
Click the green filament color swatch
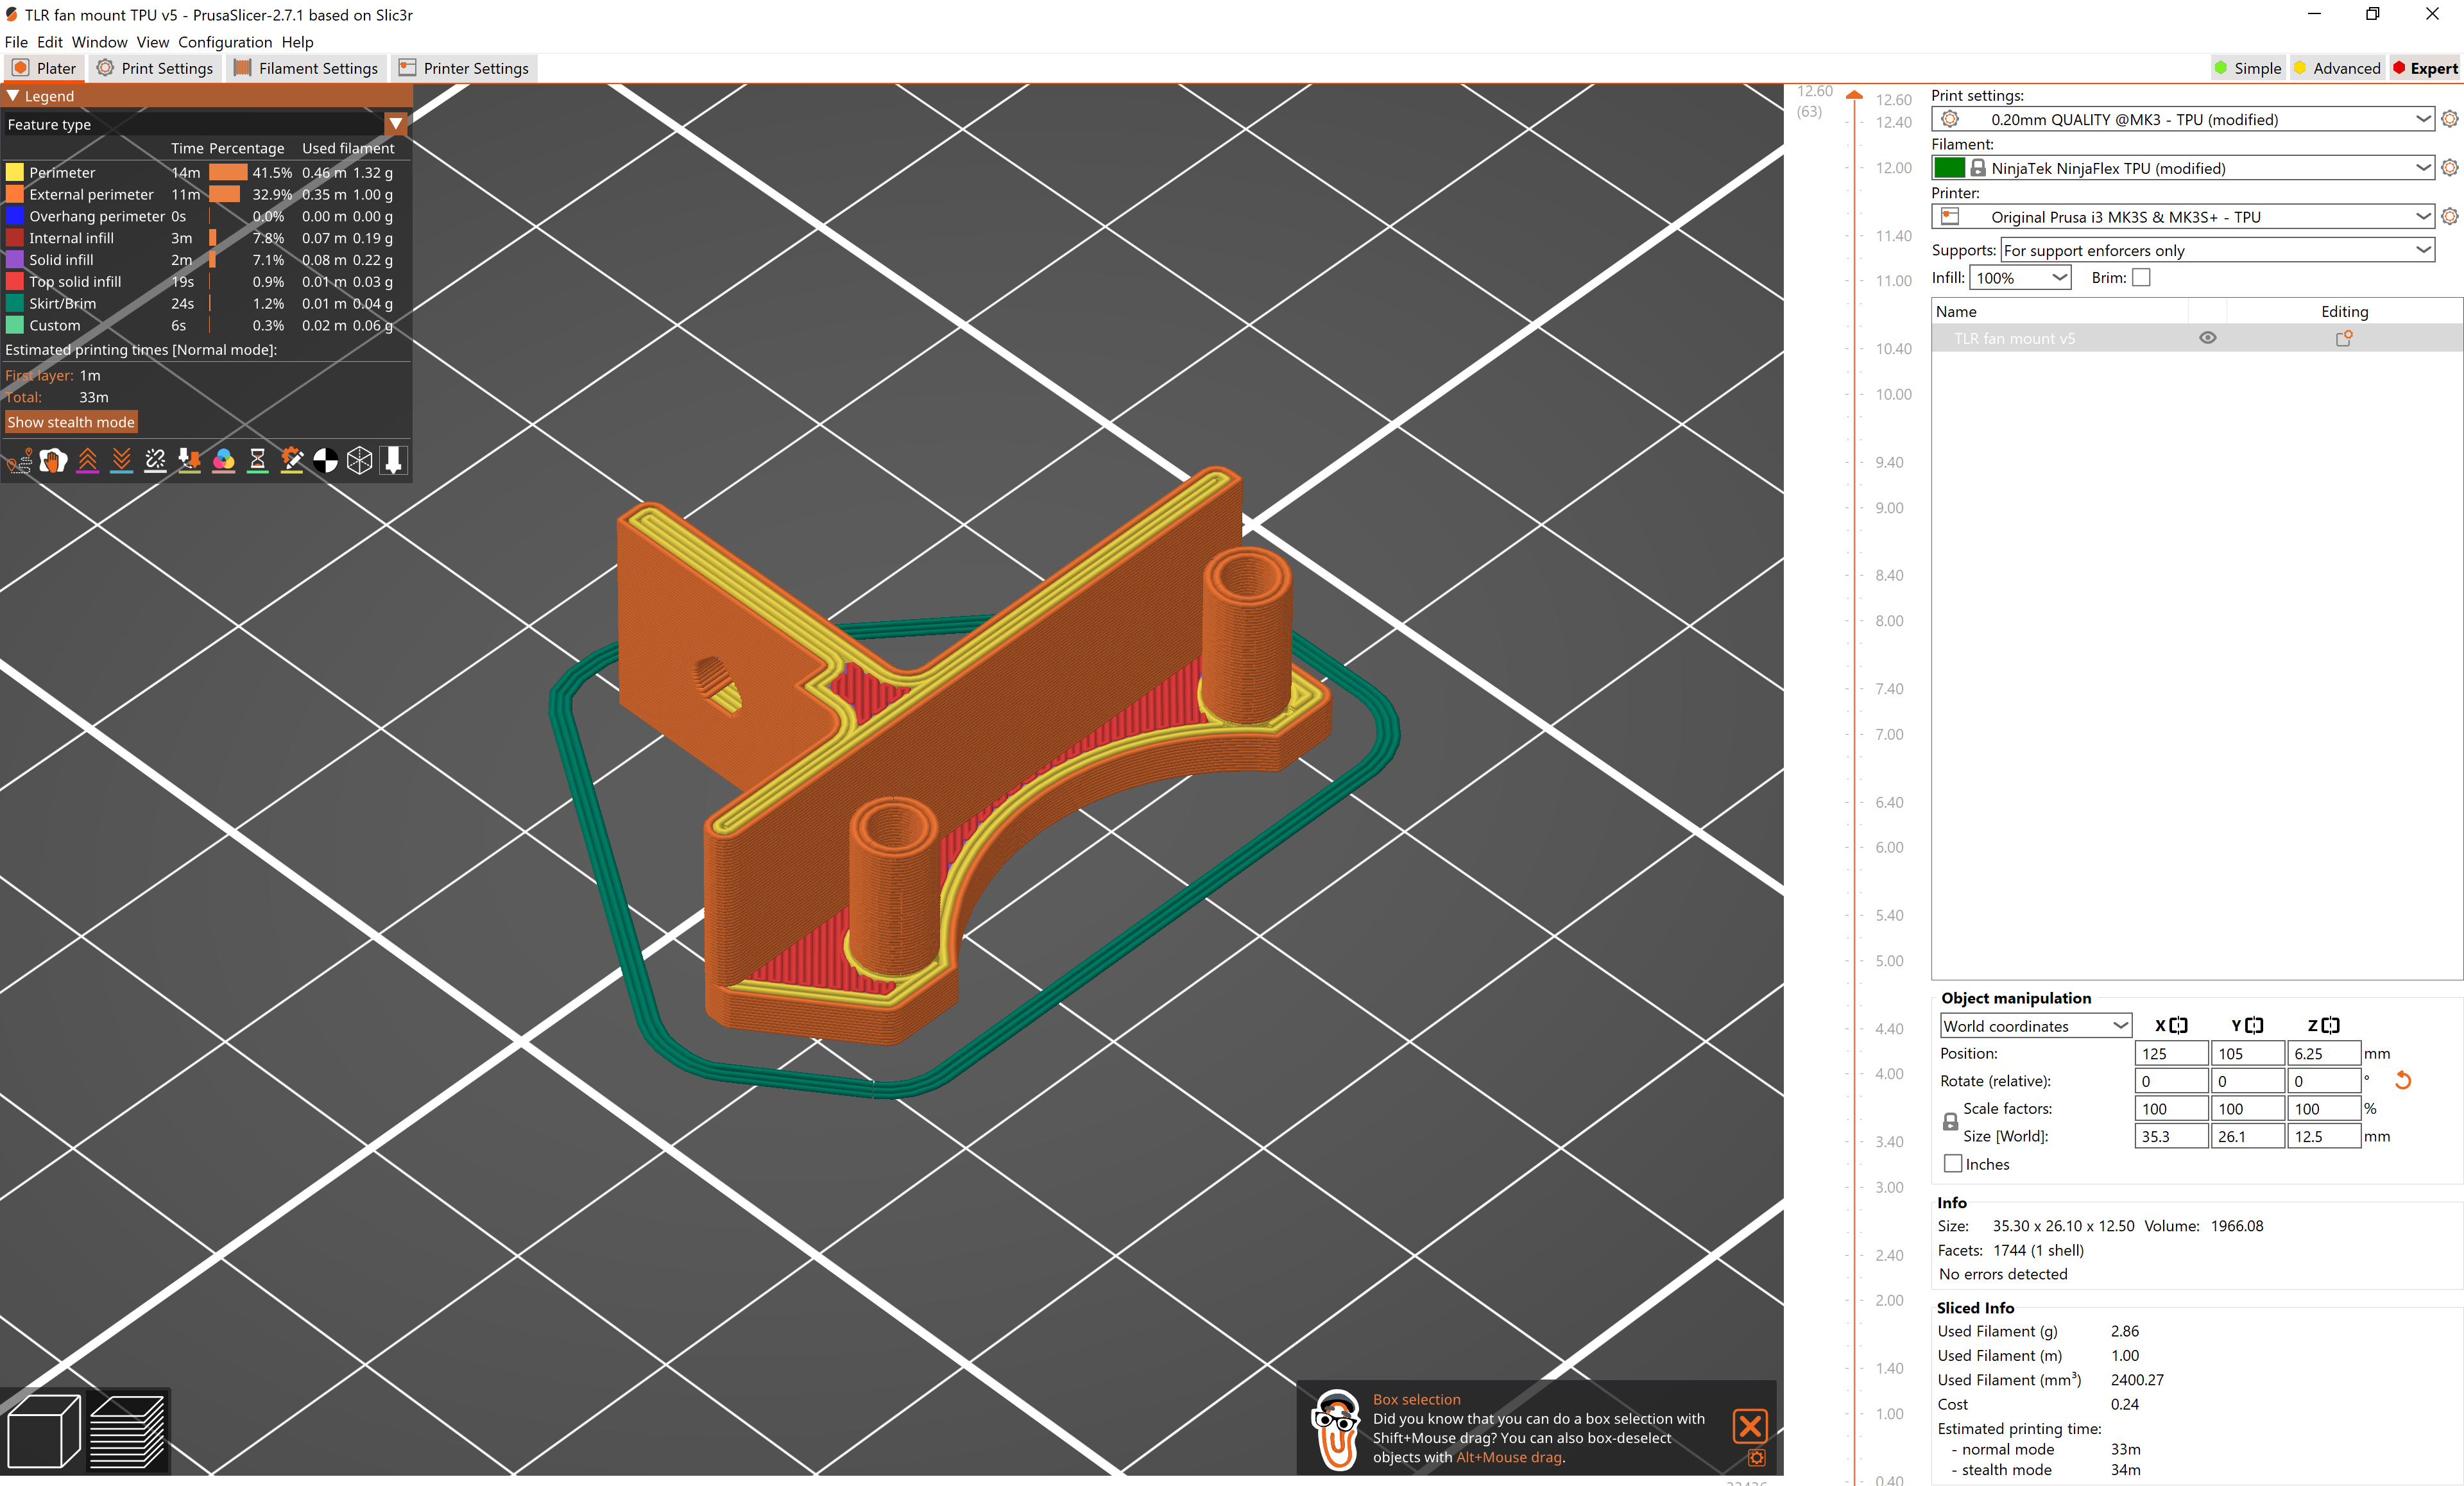1949,168
